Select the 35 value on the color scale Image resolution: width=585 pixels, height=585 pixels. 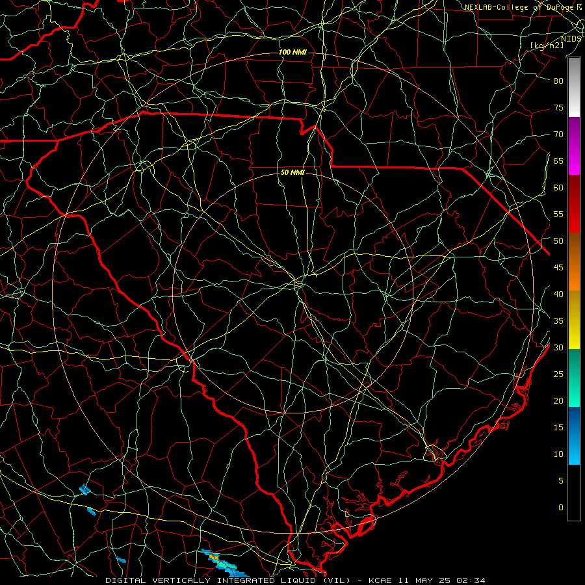click(x=558, y=321)
